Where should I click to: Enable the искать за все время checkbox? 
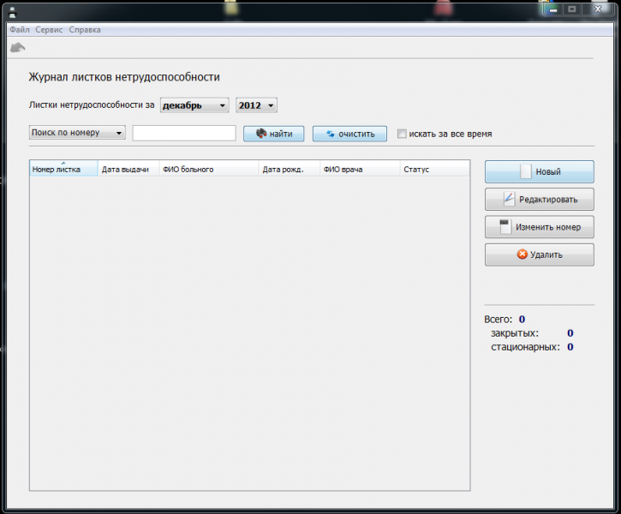click(x=402, y=134)
